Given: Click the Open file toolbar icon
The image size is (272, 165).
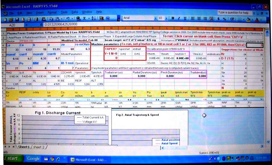Looking at the screenshot, I should 11,18.
